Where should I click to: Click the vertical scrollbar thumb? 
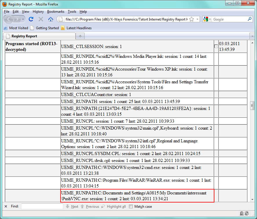(252, 105)
